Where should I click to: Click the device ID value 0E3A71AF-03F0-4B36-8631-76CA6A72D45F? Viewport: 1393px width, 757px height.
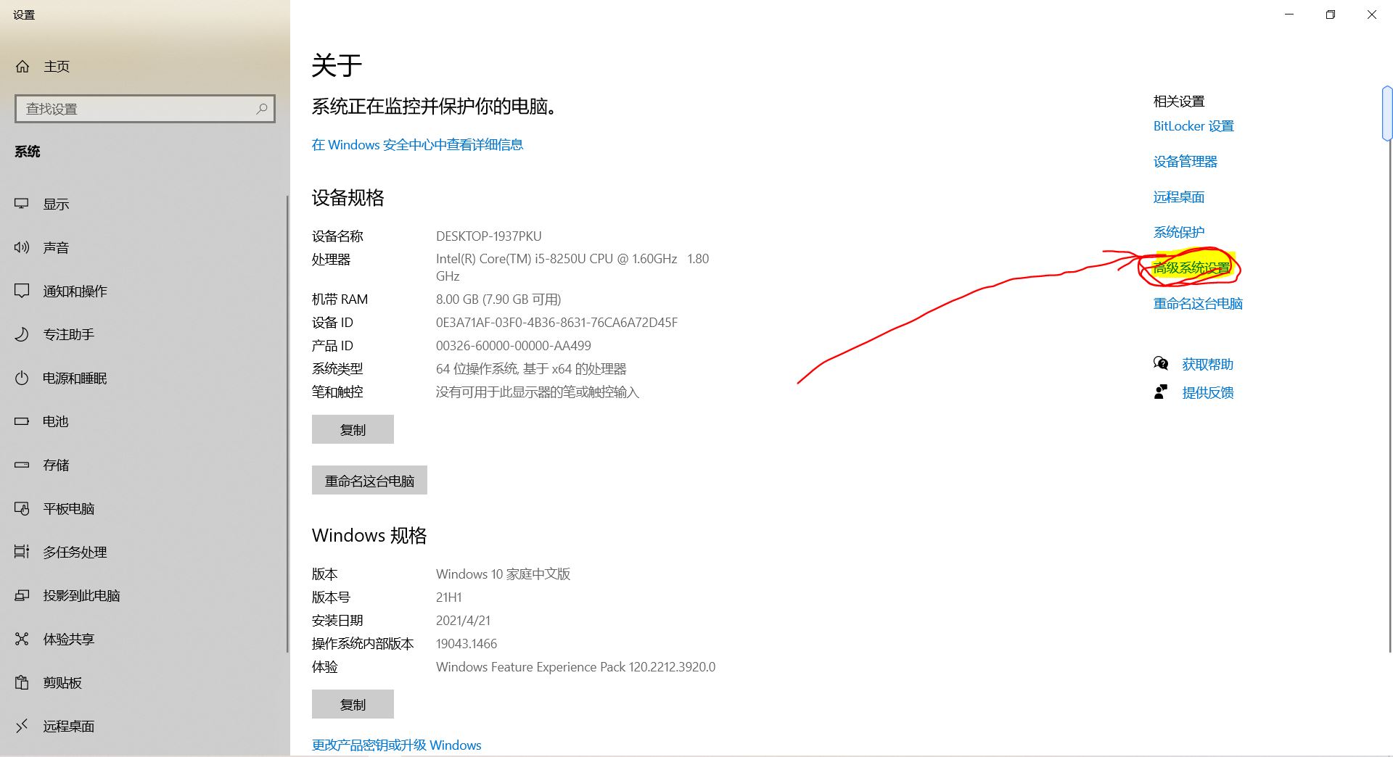click(556, 323)
